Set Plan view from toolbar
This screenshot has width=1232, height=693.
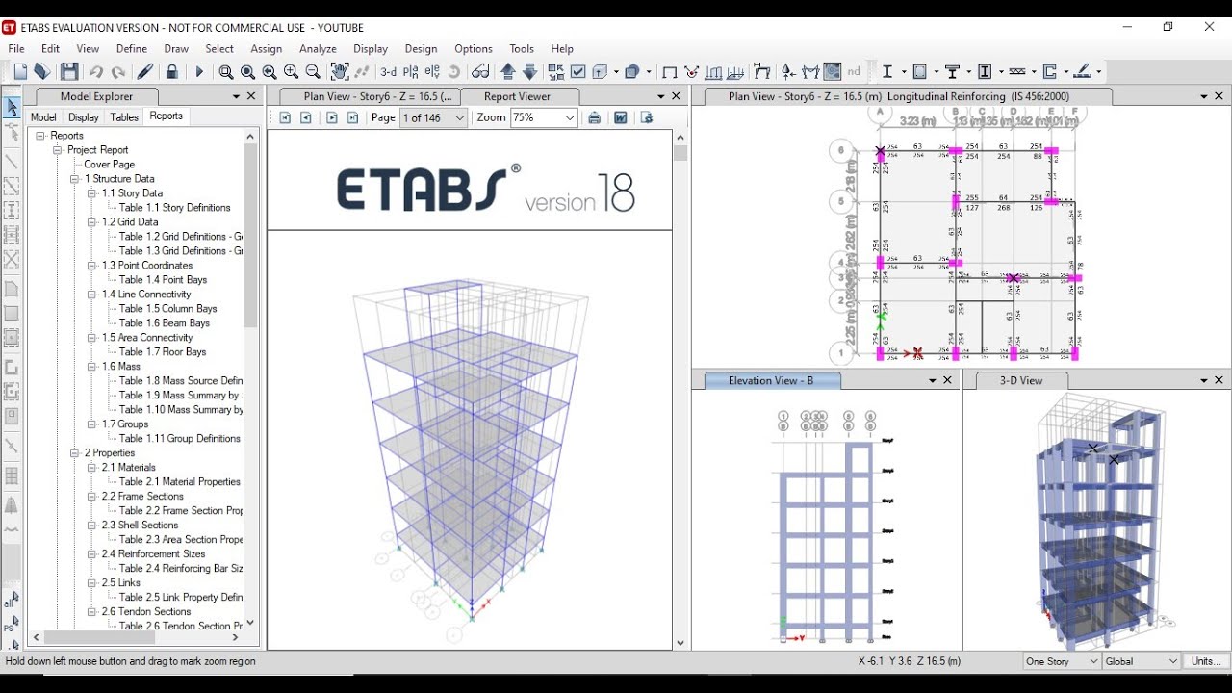(x=411, y=72)
